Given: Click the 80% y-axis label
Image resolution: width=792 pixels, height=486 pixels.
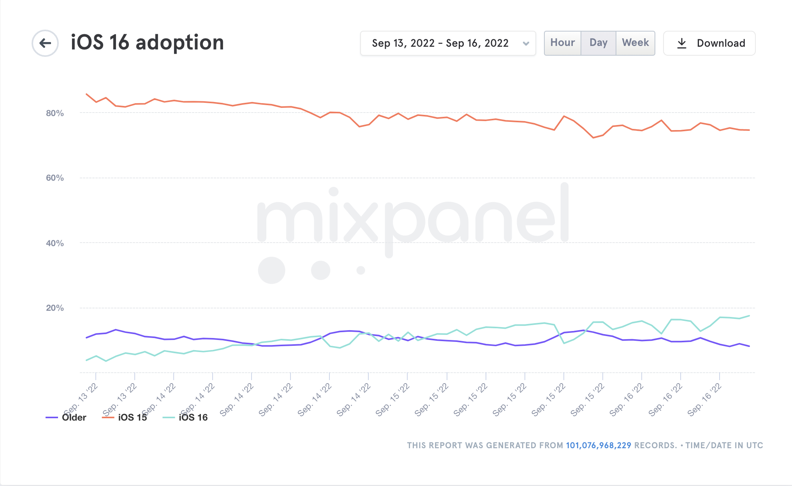Looking at the screenshot, I should [x=55, y=113].
